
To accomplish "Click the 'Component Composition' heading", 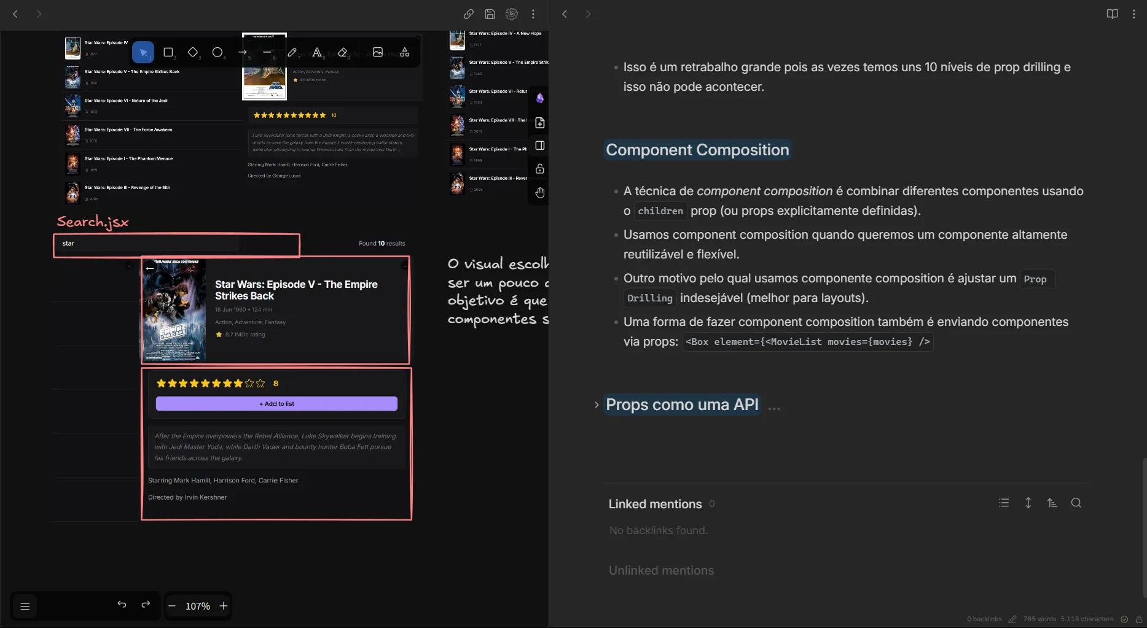I will pos(697,150).
